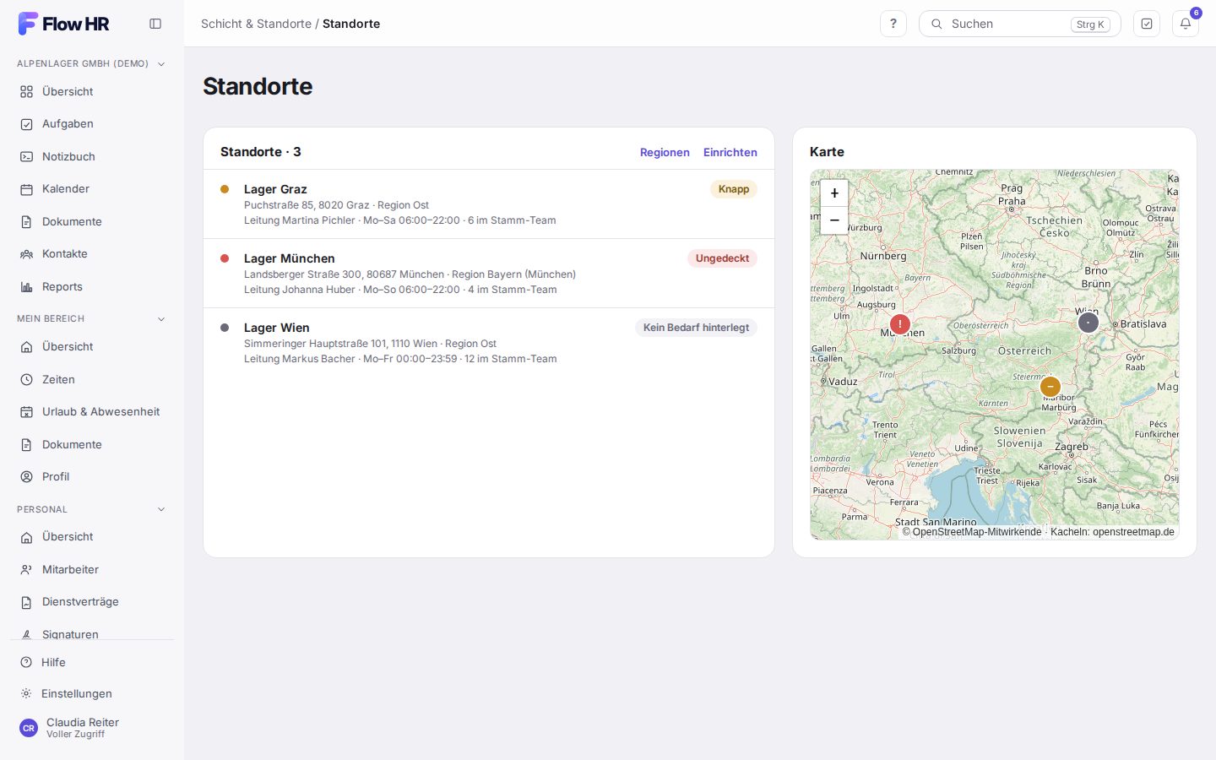1216x760 pixels.
Task: Collapse the sidebar with the panel icon
Action: pyautogui.click(x=155, y=24)
